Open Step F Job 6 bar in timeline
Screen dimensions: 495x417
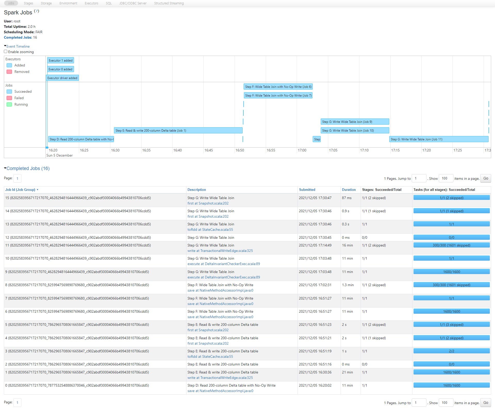(x=278, y=87)
